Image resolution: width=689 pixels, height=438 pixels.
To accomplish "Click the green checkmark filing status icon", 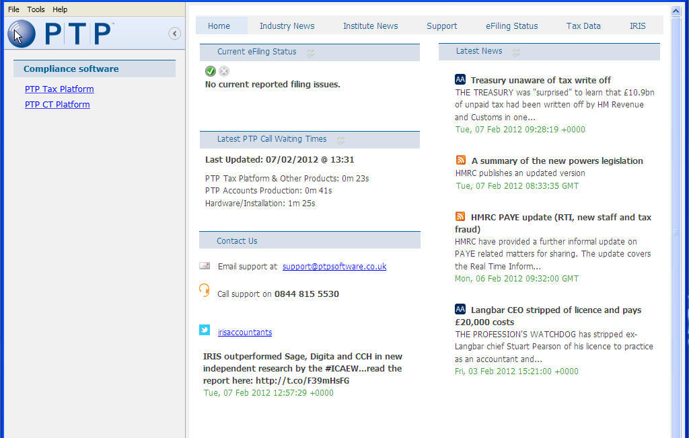I will point(210,71).
